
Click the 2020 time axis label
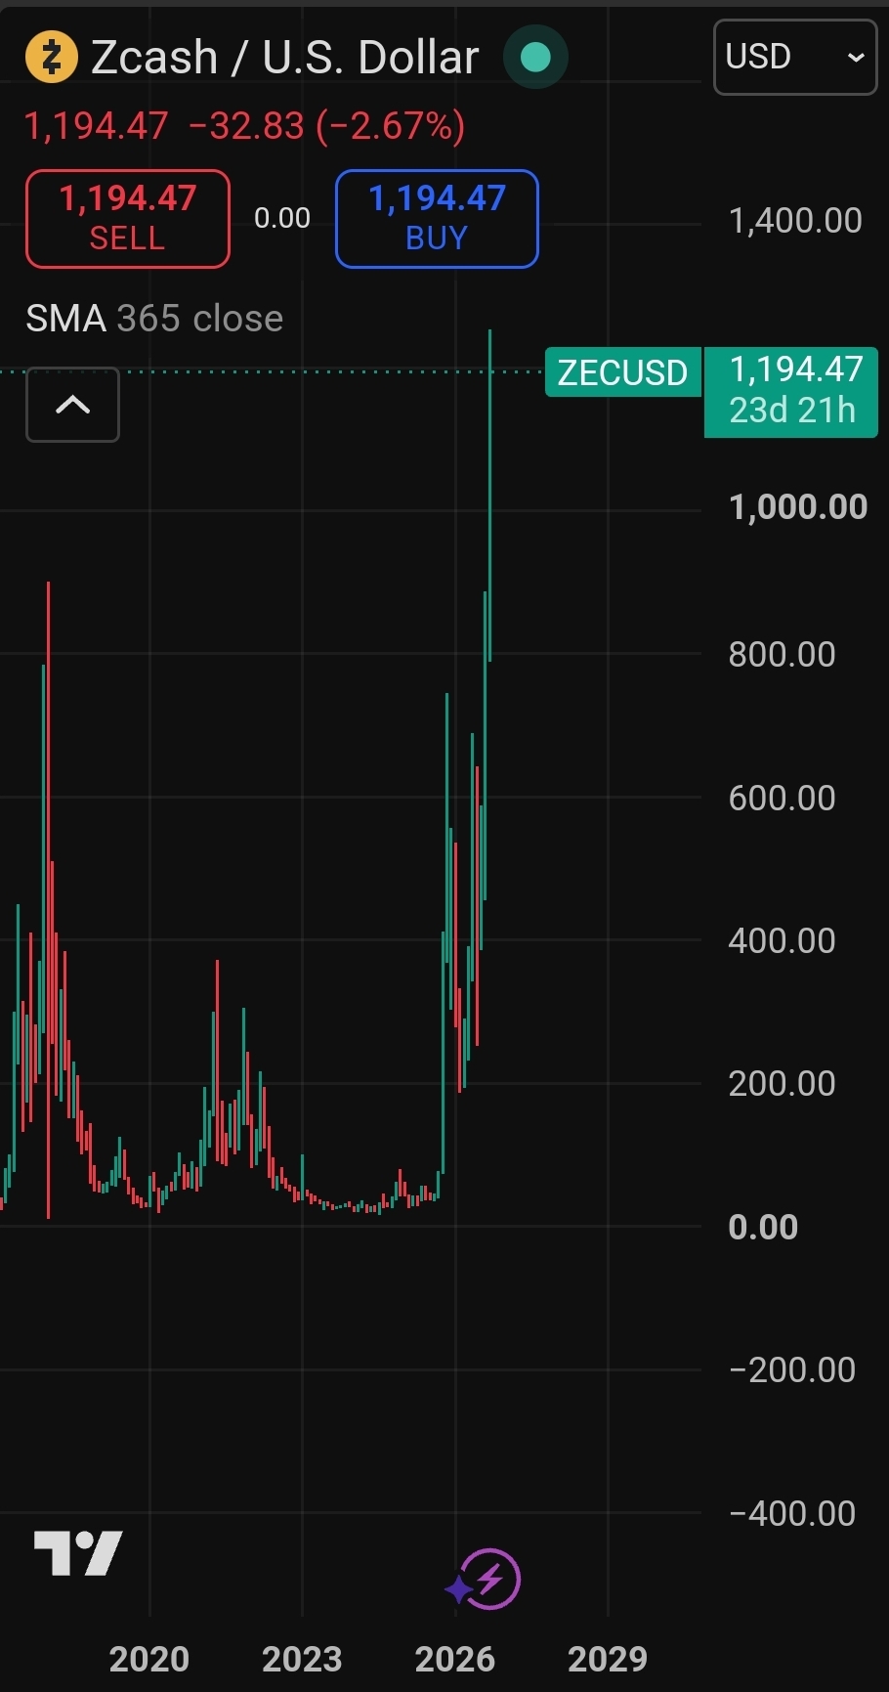(x=149, y=1659)
